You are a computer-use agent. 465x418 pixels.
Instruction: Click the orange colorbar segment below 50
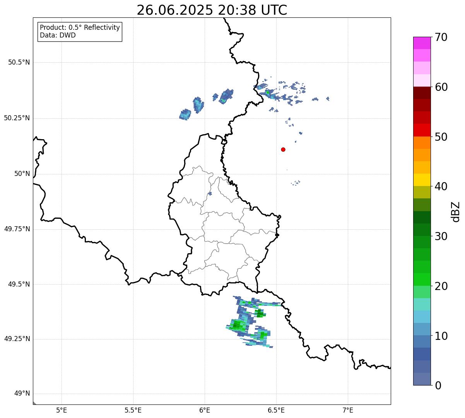pyautogui.click(x=422, y=143)
